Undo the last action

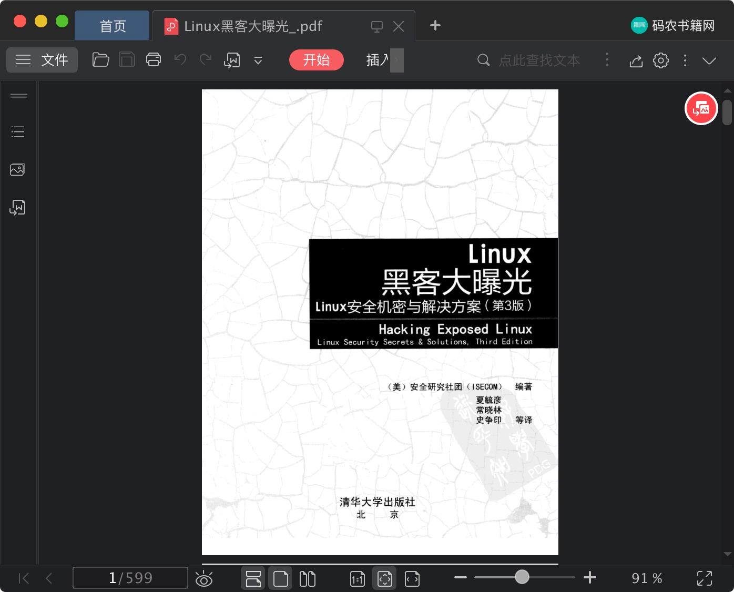point(180,60)
